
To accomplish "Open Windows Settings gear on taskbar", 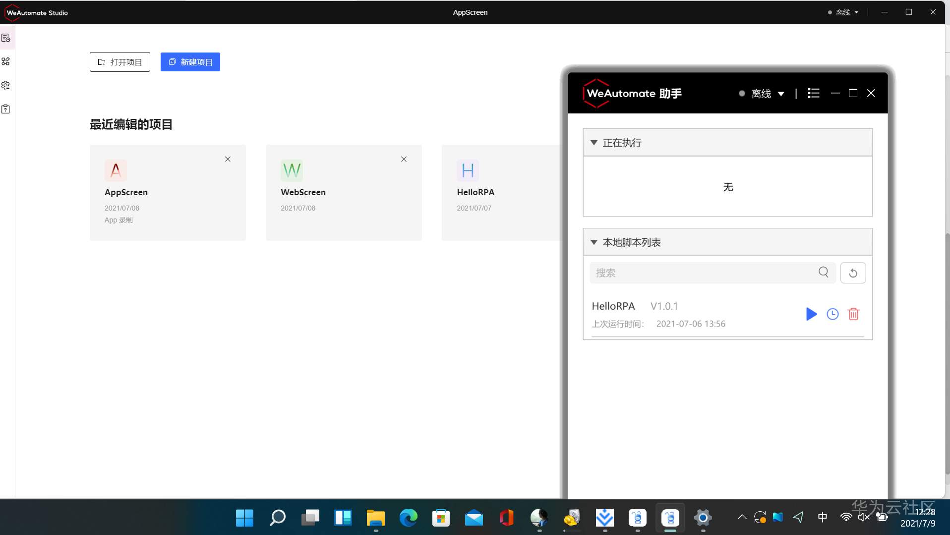I will 703,518.
